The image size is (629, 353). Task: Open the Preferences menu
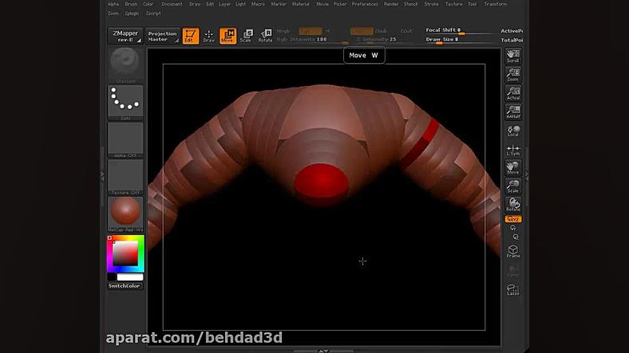[x=365, y=4]
